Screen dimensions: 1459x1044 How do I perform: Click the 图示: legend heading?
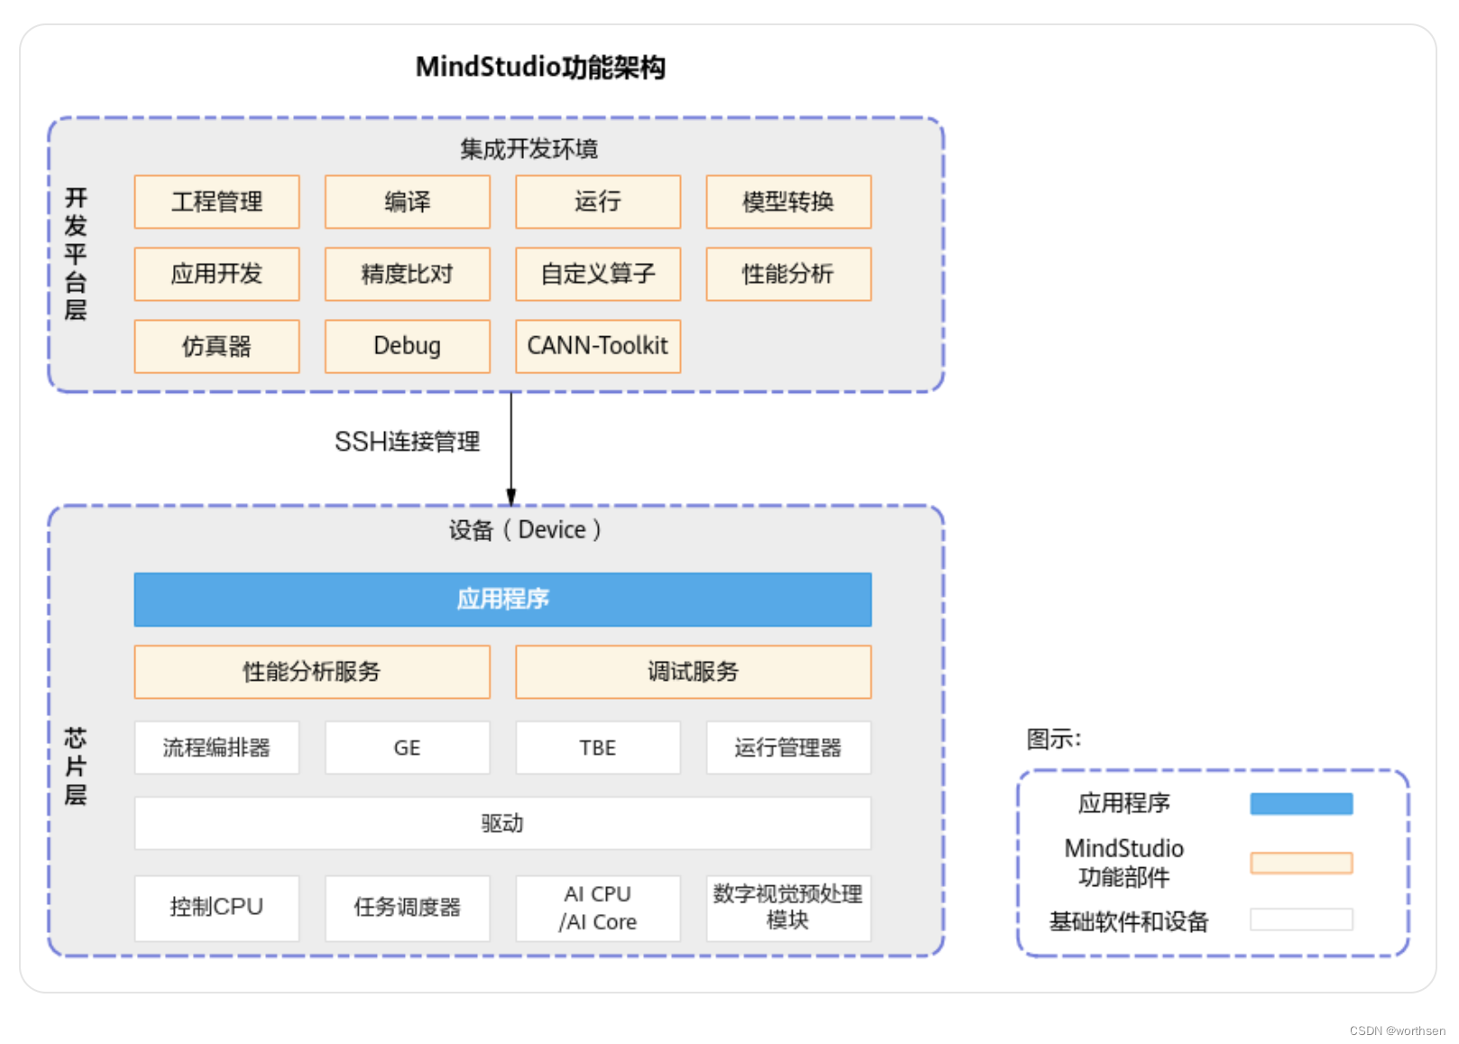click(1053, 739)
